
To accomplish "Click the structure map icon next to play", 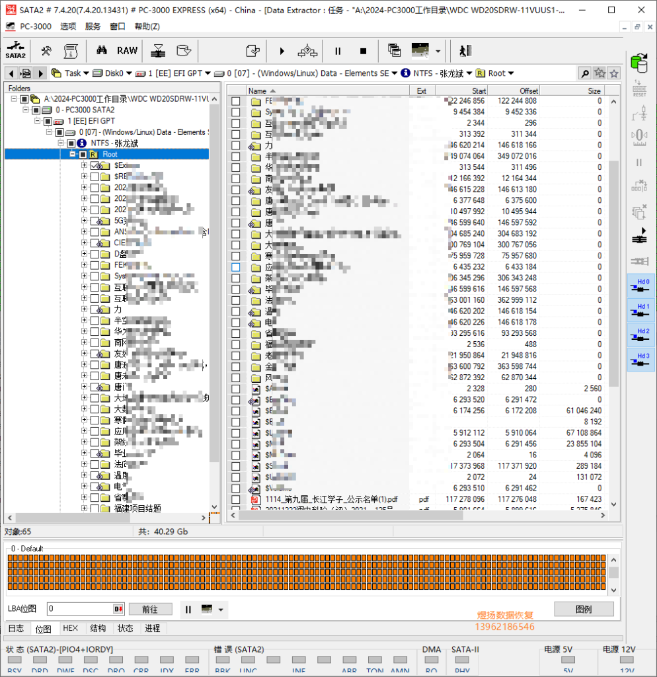I will [x=307, y=51].
